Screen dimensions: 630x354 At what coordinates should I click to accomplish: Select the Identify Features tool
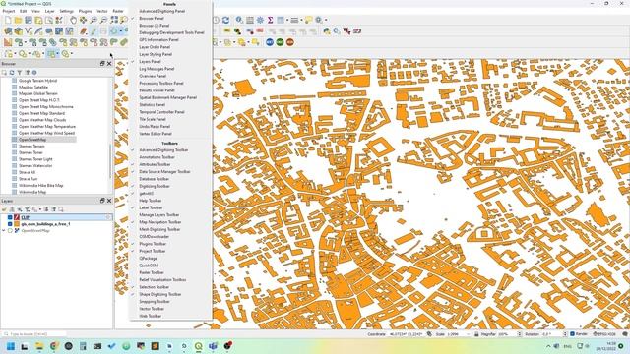click(239, 20)
